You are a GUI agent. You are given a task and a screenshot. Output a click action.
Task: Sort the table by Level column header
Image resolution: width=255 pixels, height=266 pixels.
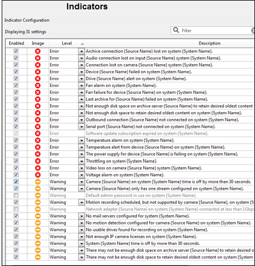(67, 43)
